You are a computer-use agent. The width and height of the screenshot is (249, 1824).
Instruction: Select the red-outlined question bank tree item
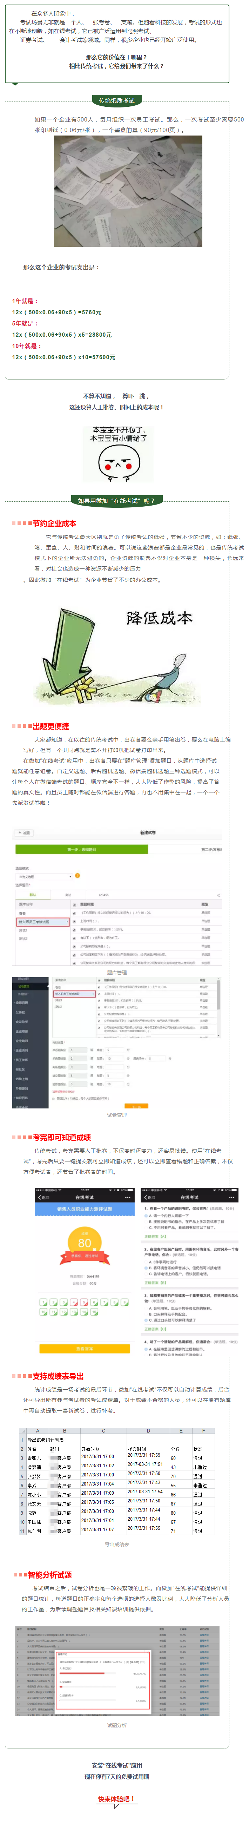(x=42, y=922)
